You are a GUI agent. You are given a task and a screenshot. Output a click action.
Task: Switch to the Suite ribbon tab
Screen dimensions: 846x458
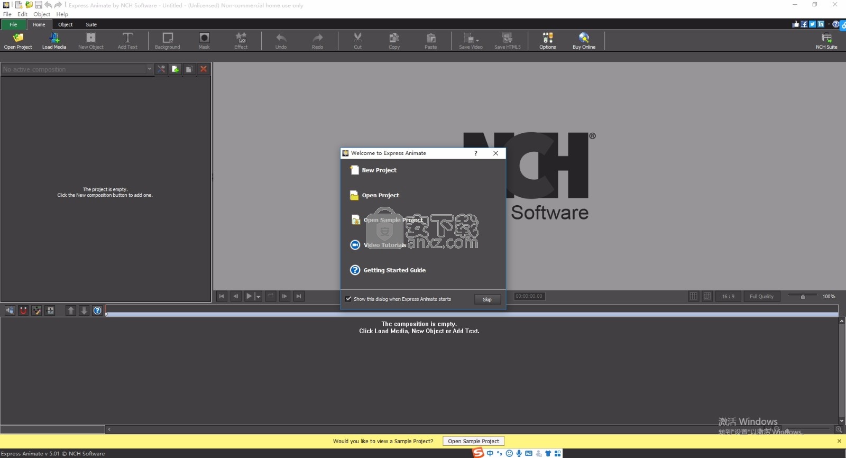(x=91, y=24)
